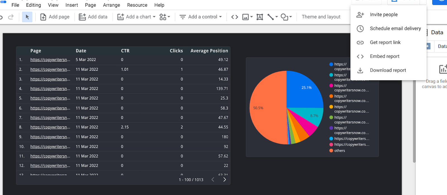The image size is (447, 195).
Task: Open the Arrange menu
Action: pyautogui.click(x=111, y=5)
